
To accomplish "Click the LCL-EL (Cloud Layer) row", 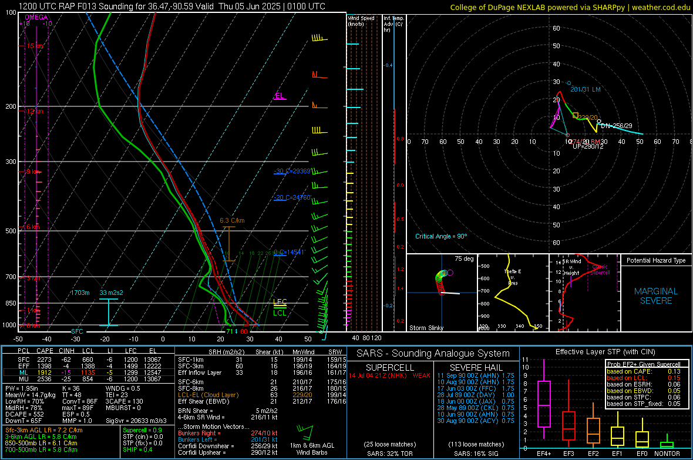I will point(262,395).
